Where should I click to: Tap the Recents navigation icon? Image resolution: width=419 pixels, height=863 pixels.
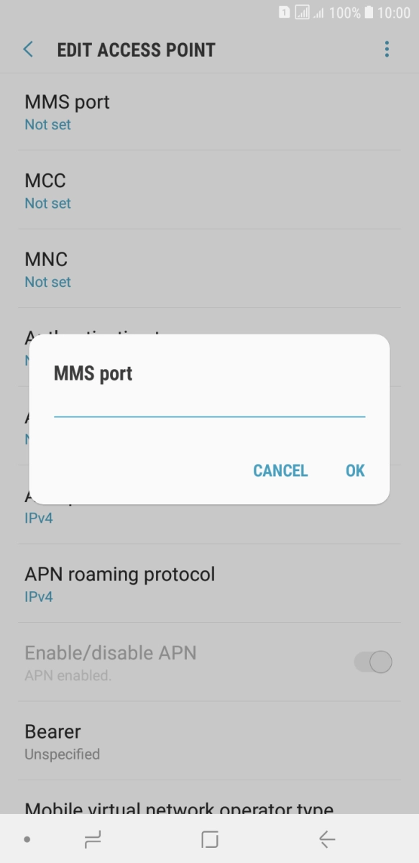(93, 839)
